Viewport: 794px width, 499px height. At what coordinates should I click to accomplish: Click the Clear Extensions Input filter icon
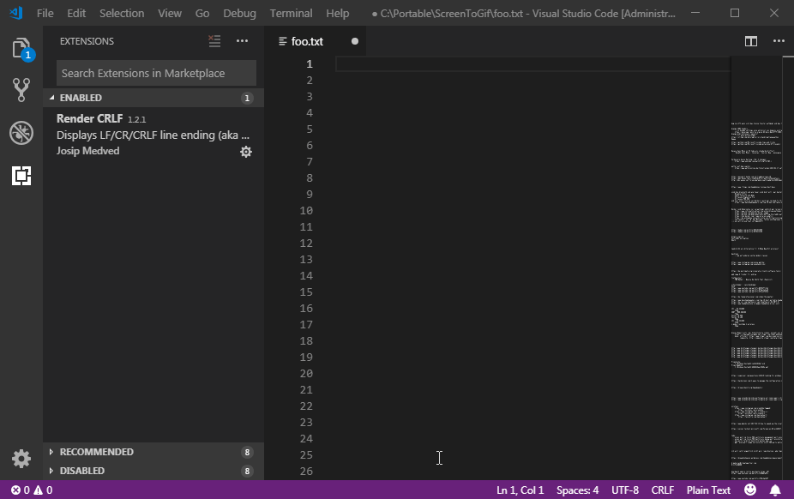tap(214, 40)
